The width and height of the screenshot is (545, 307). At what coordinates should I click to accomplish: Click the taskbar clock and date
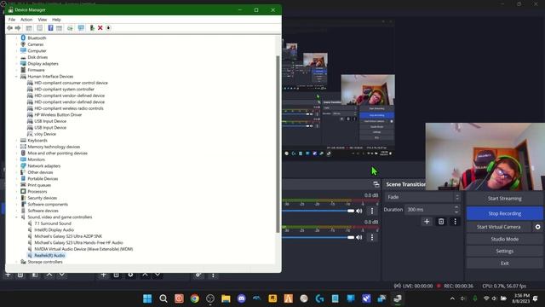[x=521, y=298]
